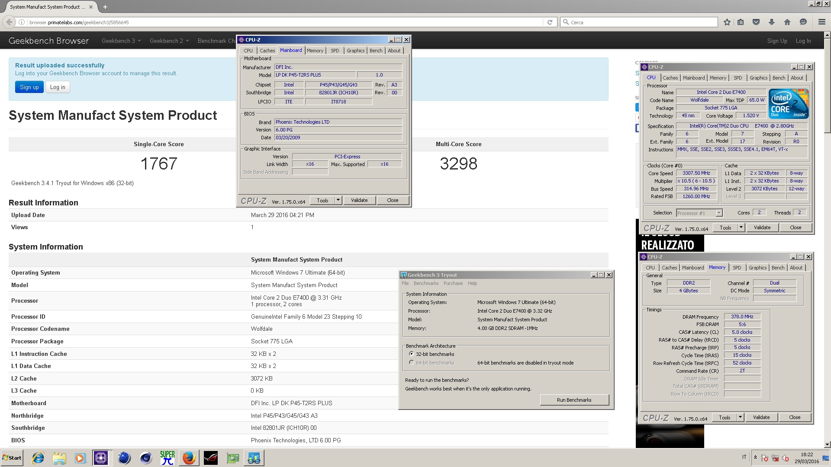Open Windows Media Player on the taskbar

80,458
